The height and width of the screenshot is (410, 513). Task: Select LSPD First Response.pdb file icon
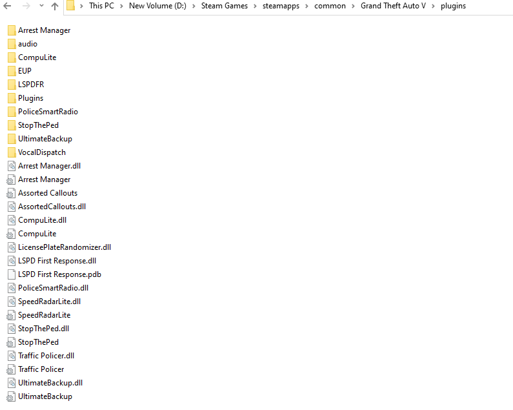[x=12, y=274]
